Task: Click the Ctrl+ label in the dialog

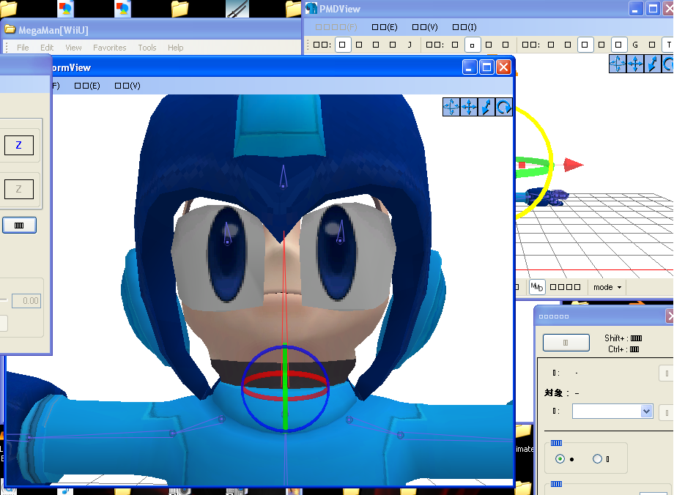Action: (x=623, y=349)
